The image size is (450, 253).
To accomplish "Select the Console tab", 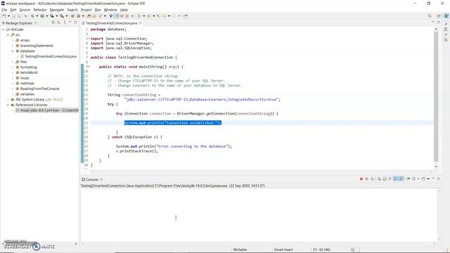I will coord(92,180).
